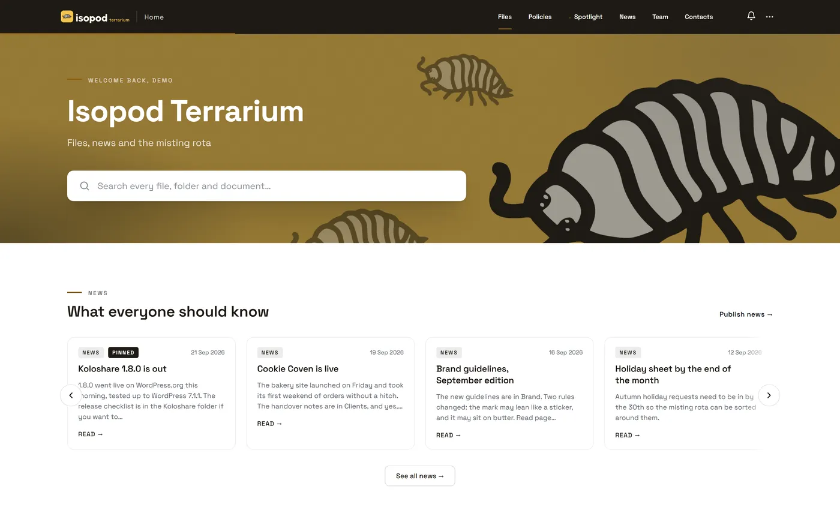Click the 16 Sep 2026 date
Image resolution: width=840 pixels, height=525 pixels.
[566, 353]
